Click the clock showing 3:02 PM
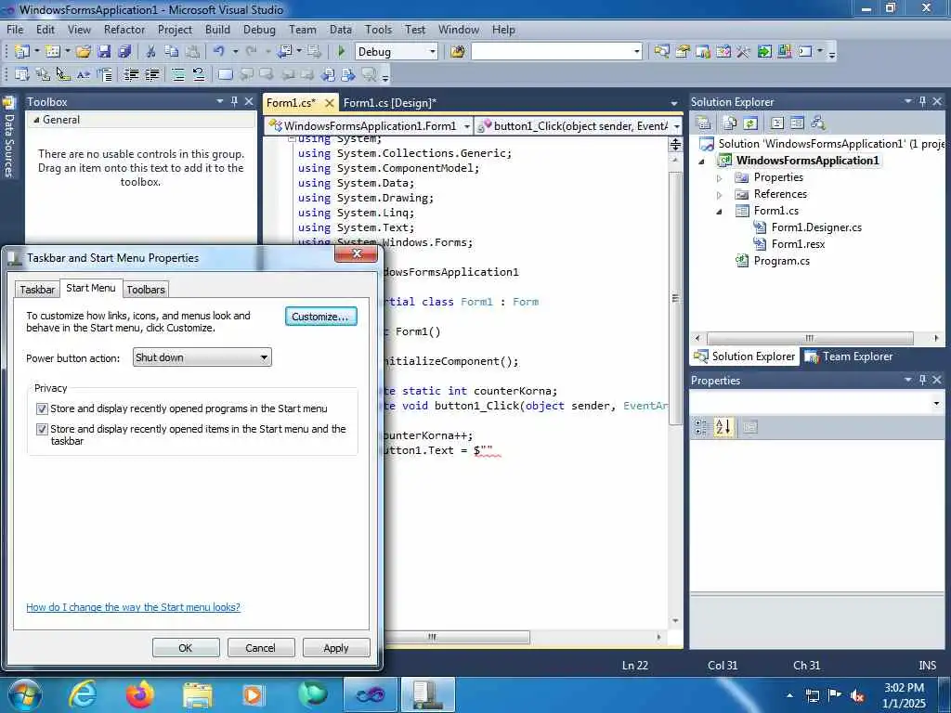Viewport: 951px width, 713px height. [904, 688]
